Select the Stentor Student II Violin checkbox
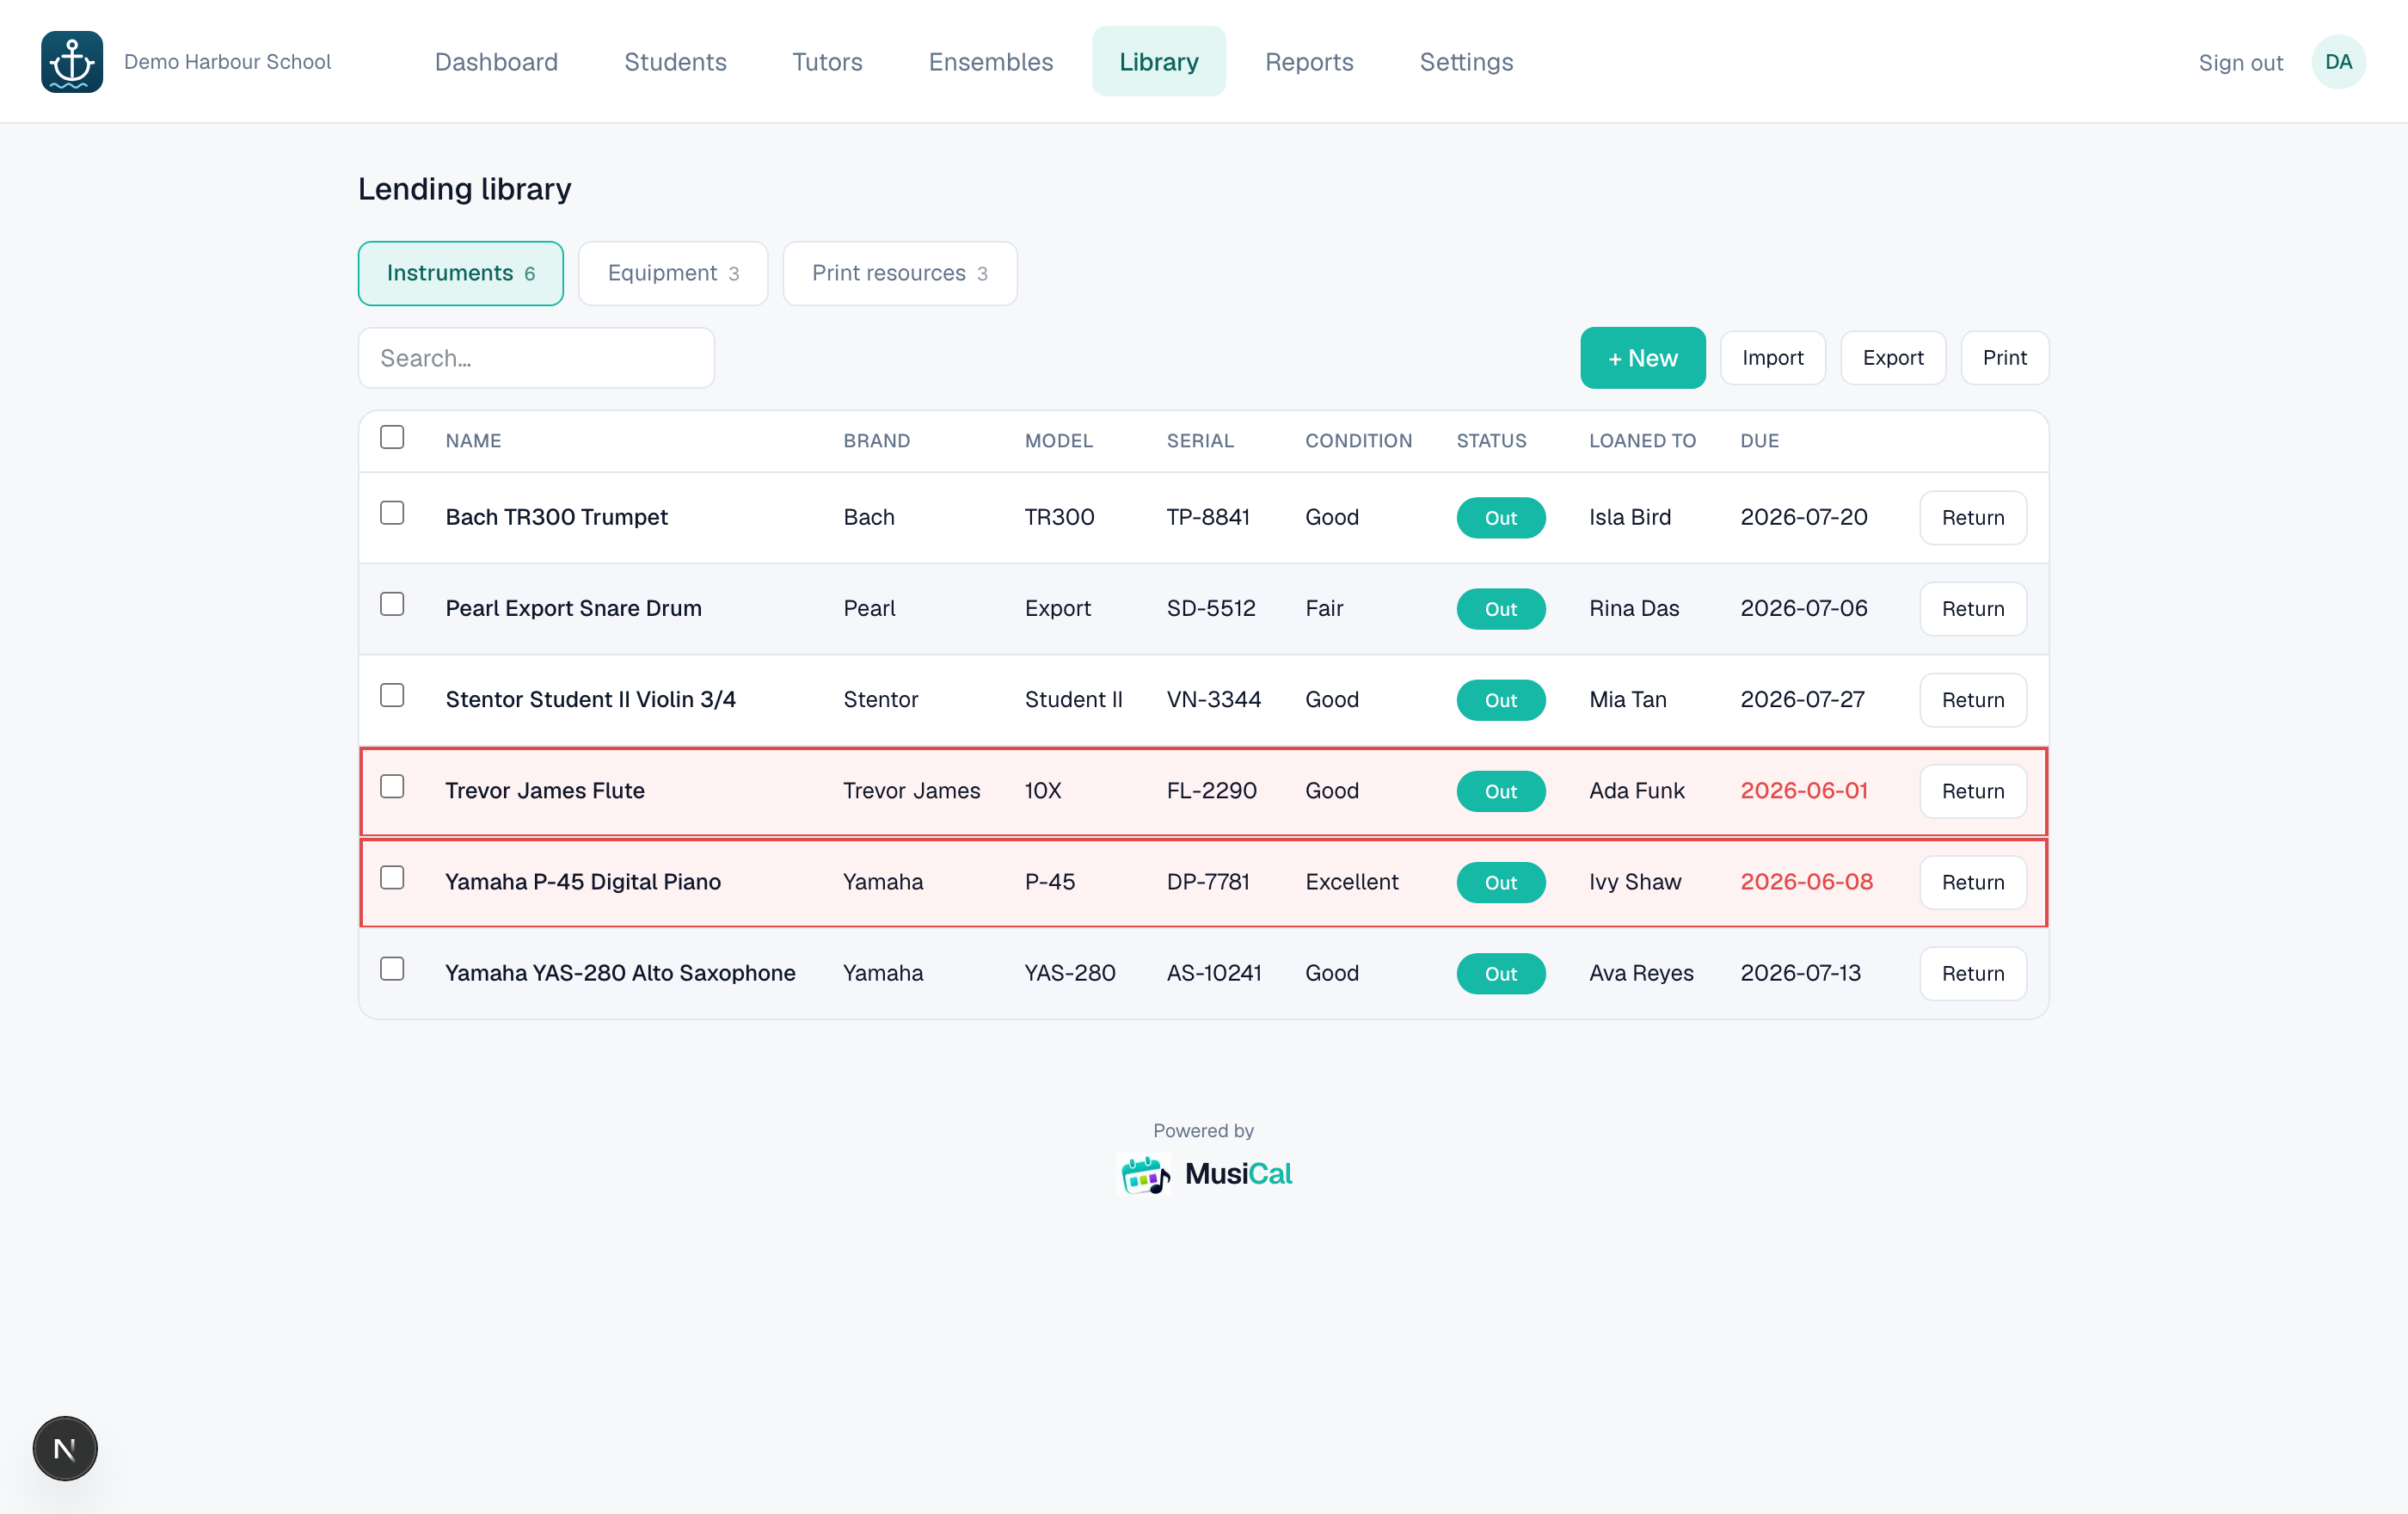 point(392,695)
